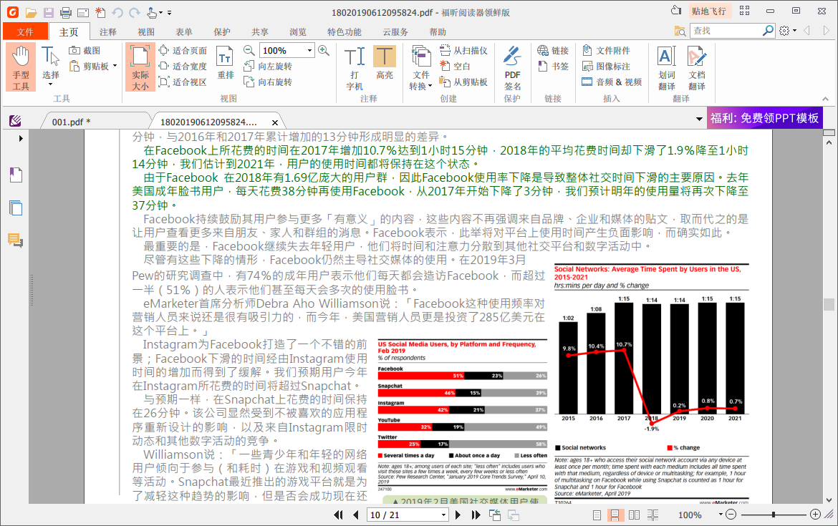This screenshot has height=526, width=838.
Task: Open the Clipboard (剪贴板) menu
Action: pyautogui.click(x=93, y=67)
